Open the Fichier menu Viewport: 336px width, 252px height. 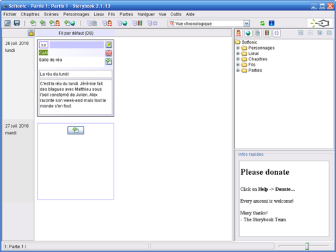(10, 14)
